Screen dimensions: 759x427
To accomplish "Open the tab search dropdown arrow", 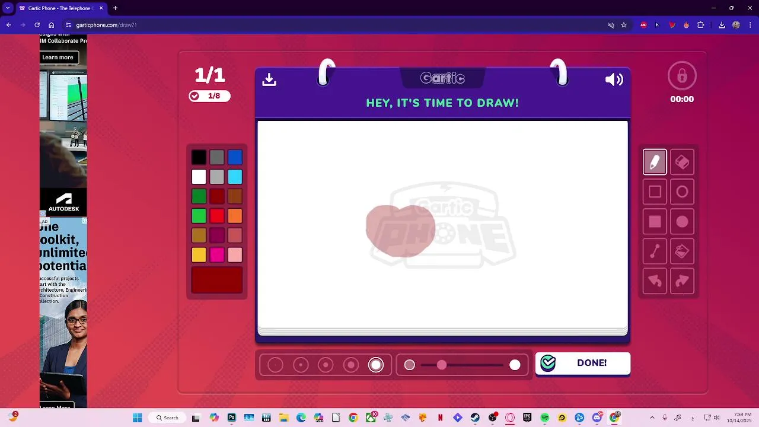I will [x=8, y=8].
